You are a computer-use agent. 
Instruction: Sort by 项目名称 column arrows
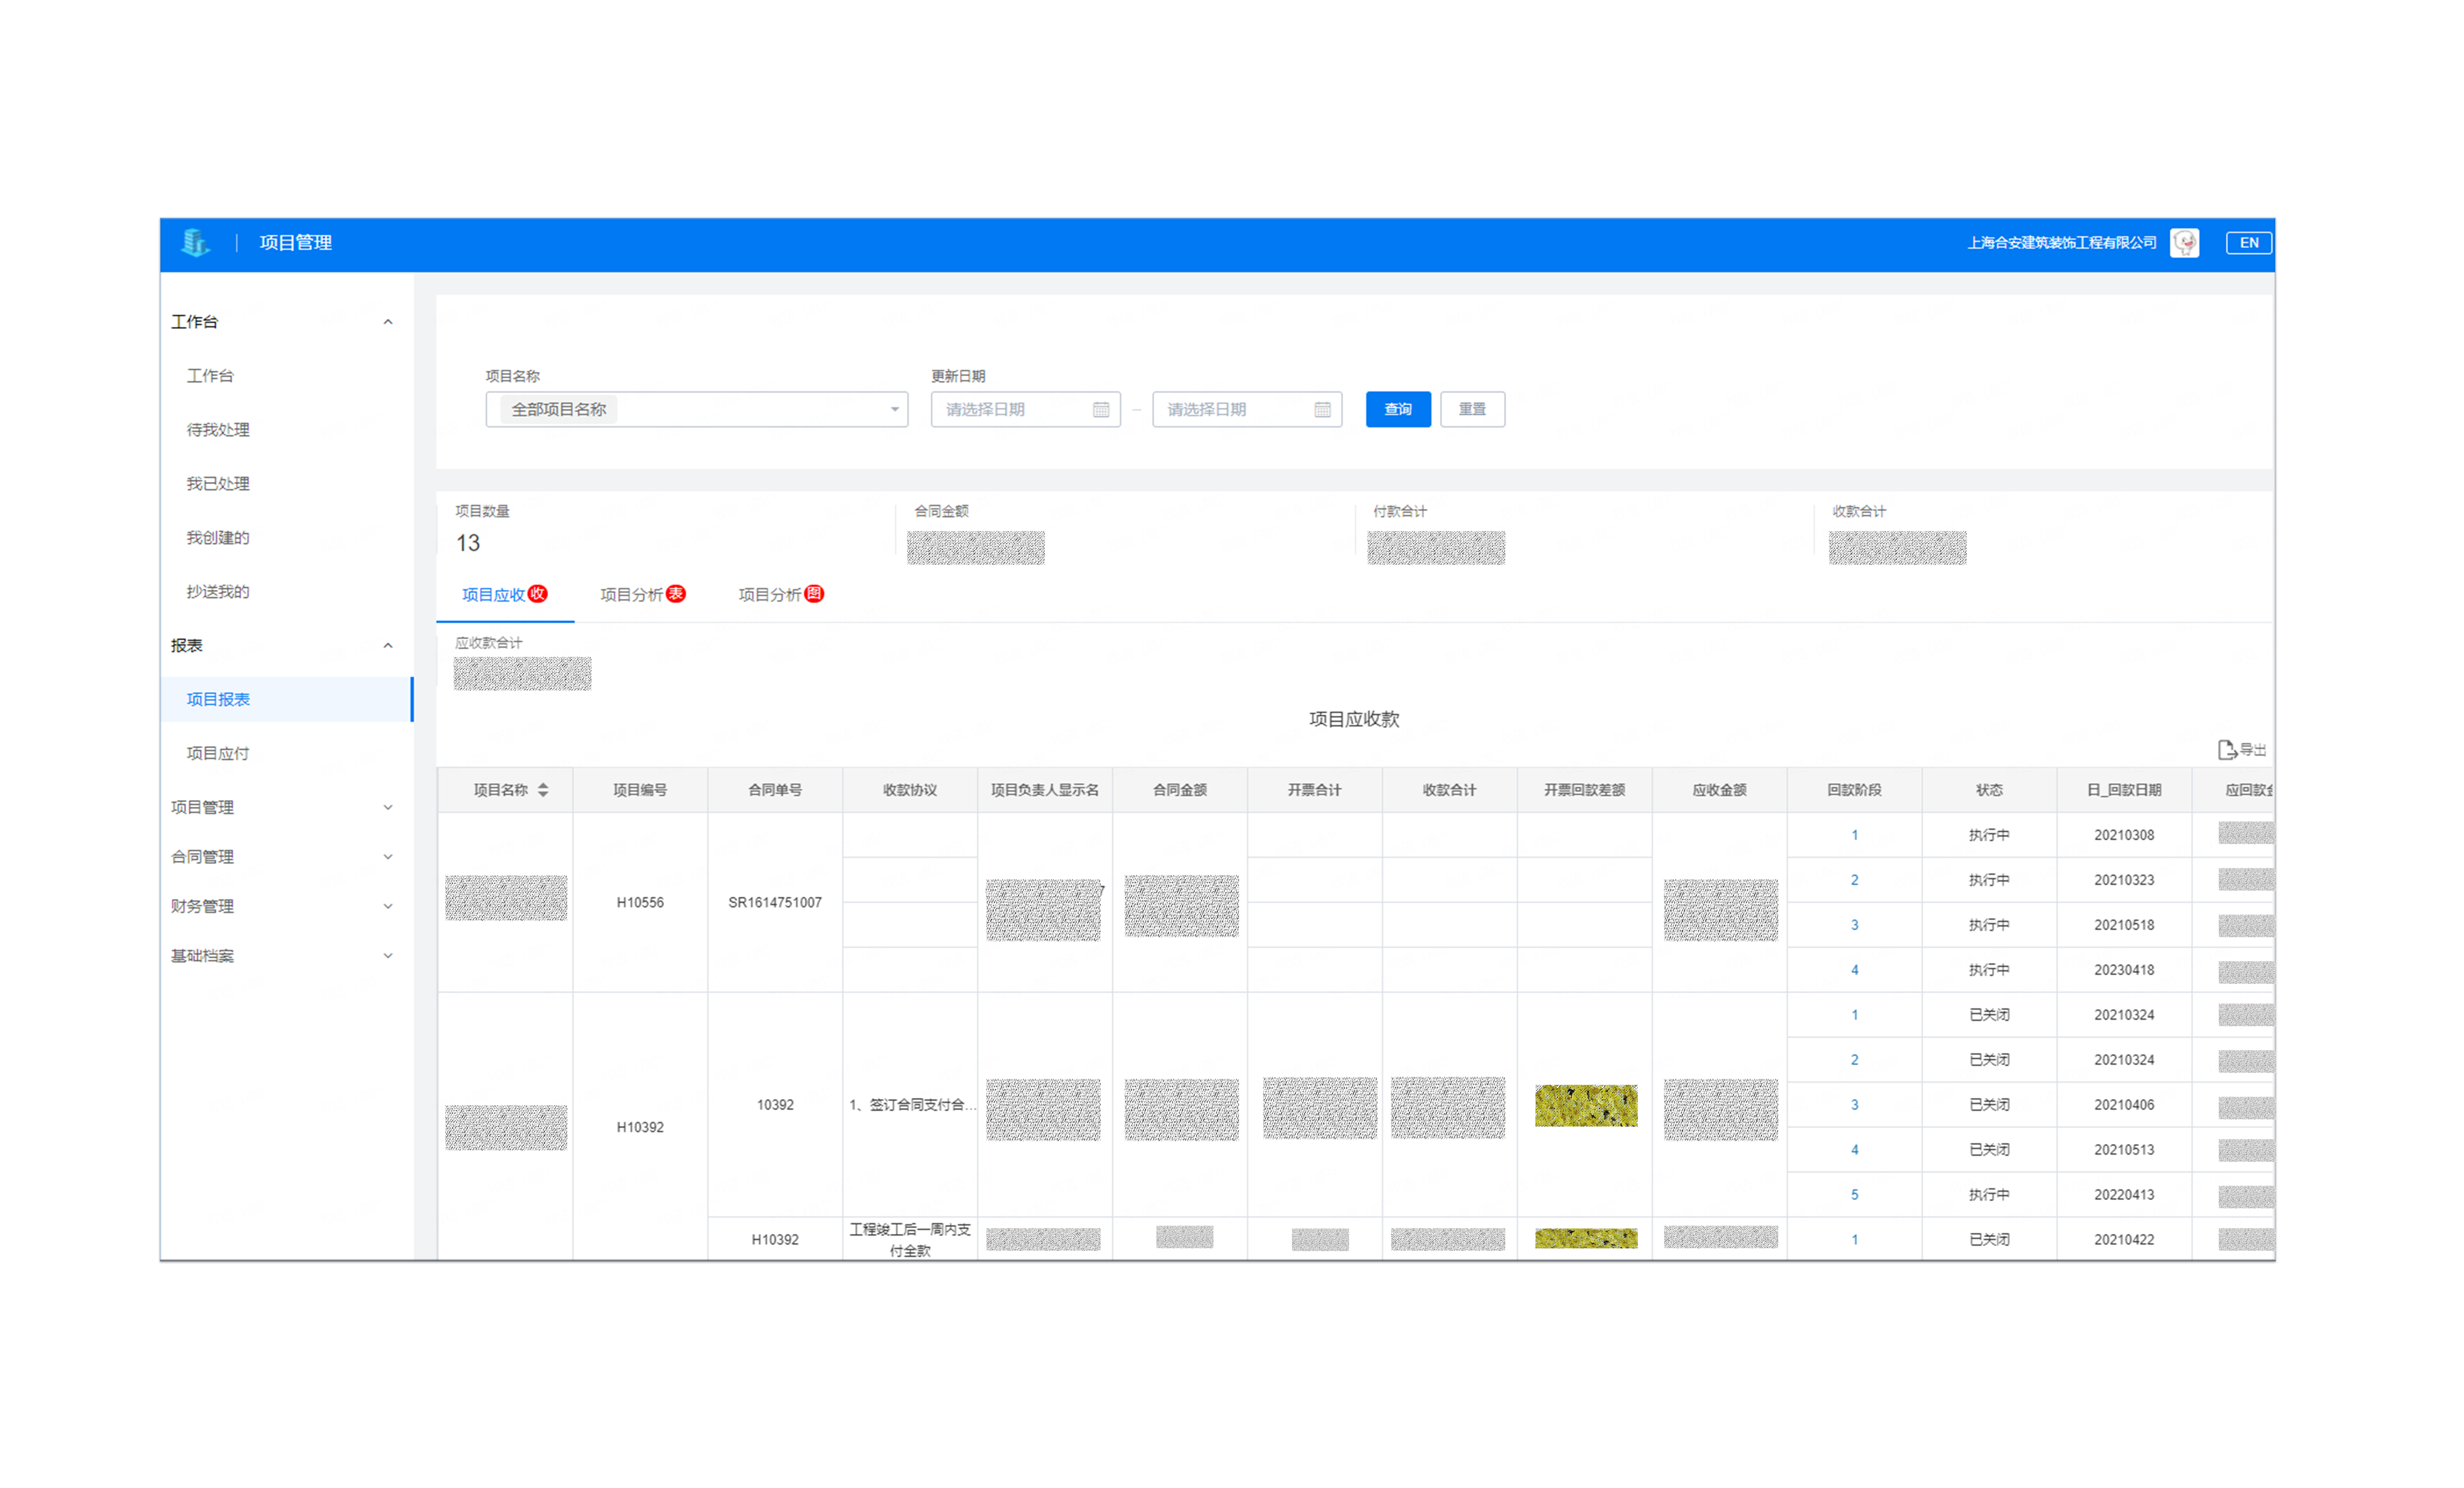543,790
